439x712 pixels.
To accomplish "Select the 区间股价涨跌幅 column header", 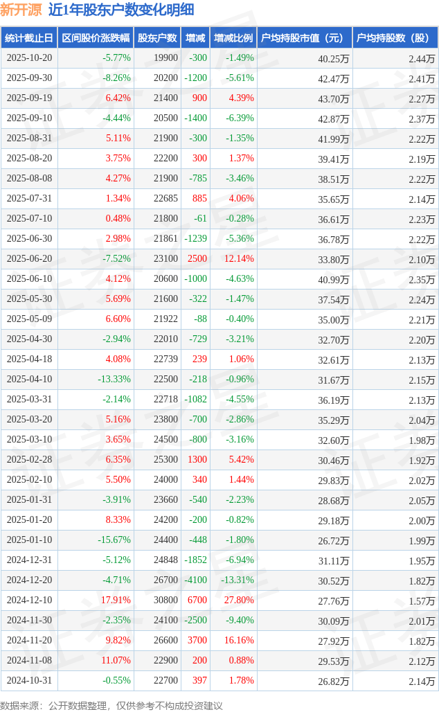I will pos(95,38).
